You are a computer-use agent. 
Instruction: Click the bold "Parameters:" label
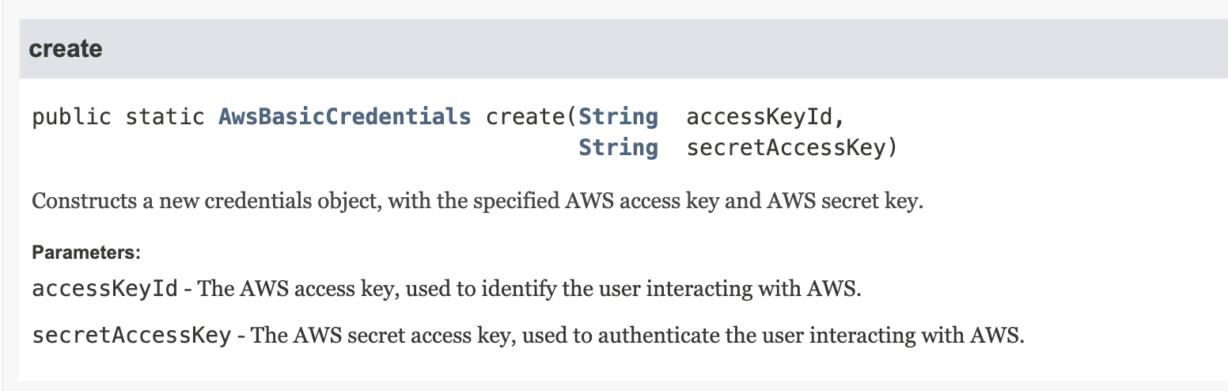click(x=86, y=253)
